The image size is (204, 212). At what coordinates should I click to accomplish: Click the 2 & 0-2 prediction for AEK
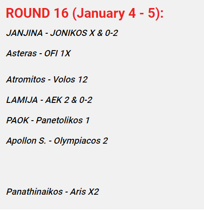[78, 100]
